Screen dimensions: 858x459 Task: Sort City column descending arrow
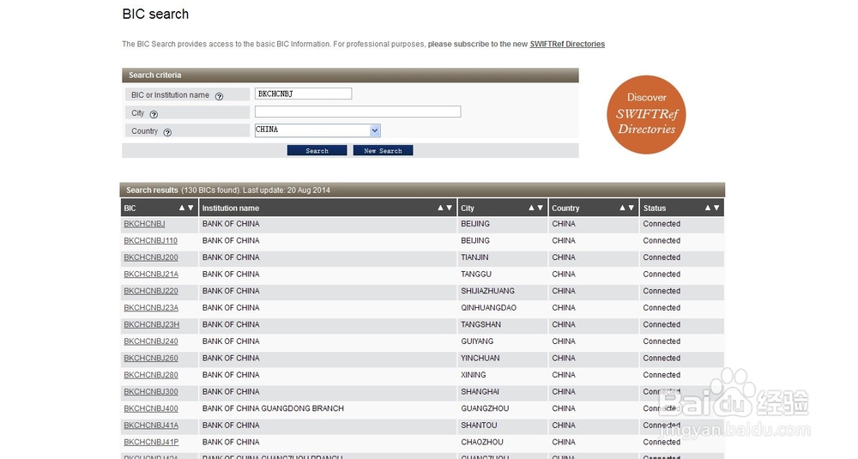(540, 208)
